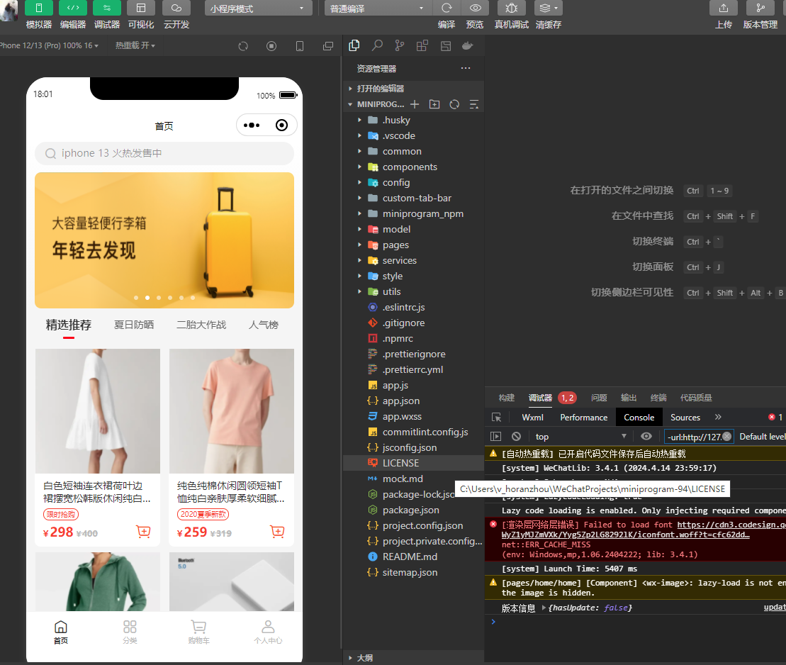Toggle the phone device frame icon
The width and height of the screenshot is (786, 665).
300,46
